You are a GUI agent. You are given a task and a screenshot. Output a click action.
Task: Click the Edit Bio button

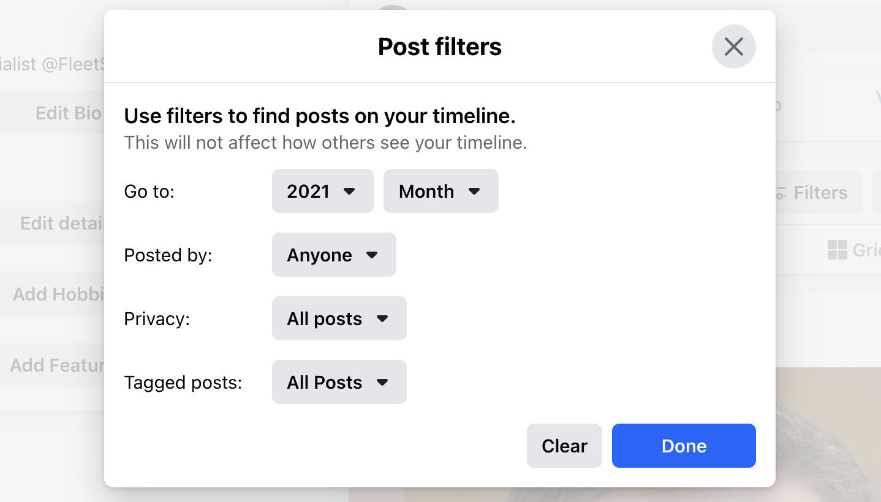tap(67, 113)
